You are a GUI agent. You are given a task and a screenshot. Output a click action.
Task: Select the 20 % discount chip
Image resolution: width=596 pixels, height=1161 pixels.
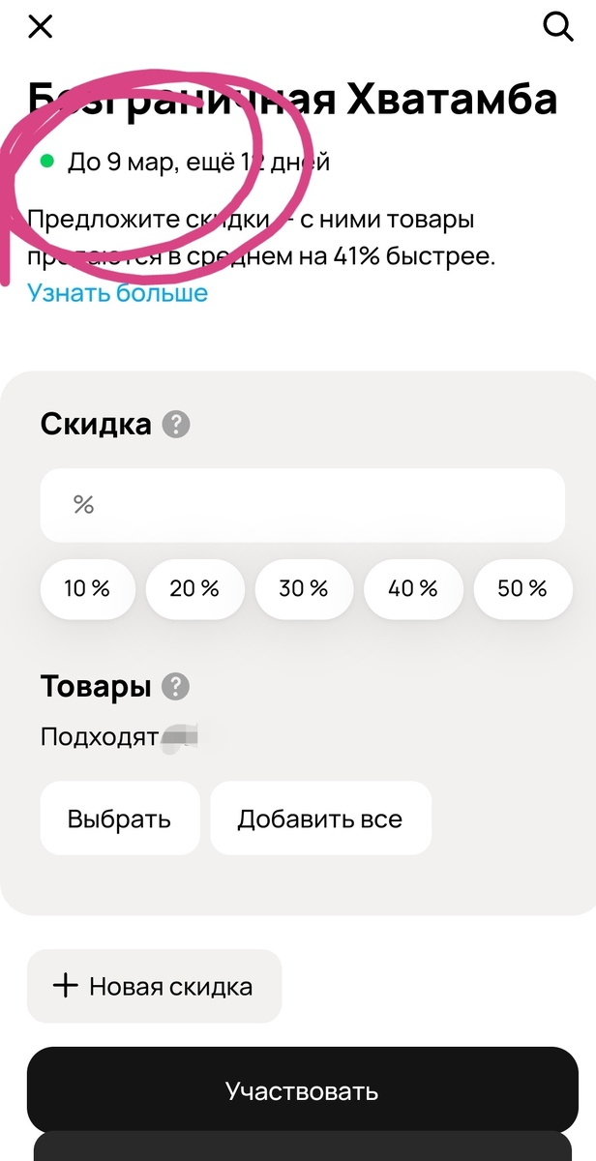(194, 588)
